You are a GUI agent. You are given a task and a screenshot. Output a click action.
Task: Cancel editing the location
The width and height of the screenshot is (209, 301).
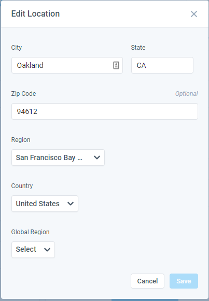coord(147,281)
